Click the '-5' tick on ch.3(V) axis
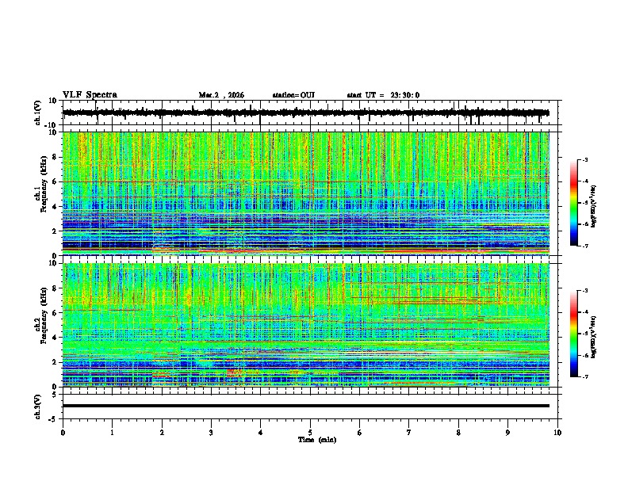The height and width of the screenshot is (485, 628). tap(53, 419)
